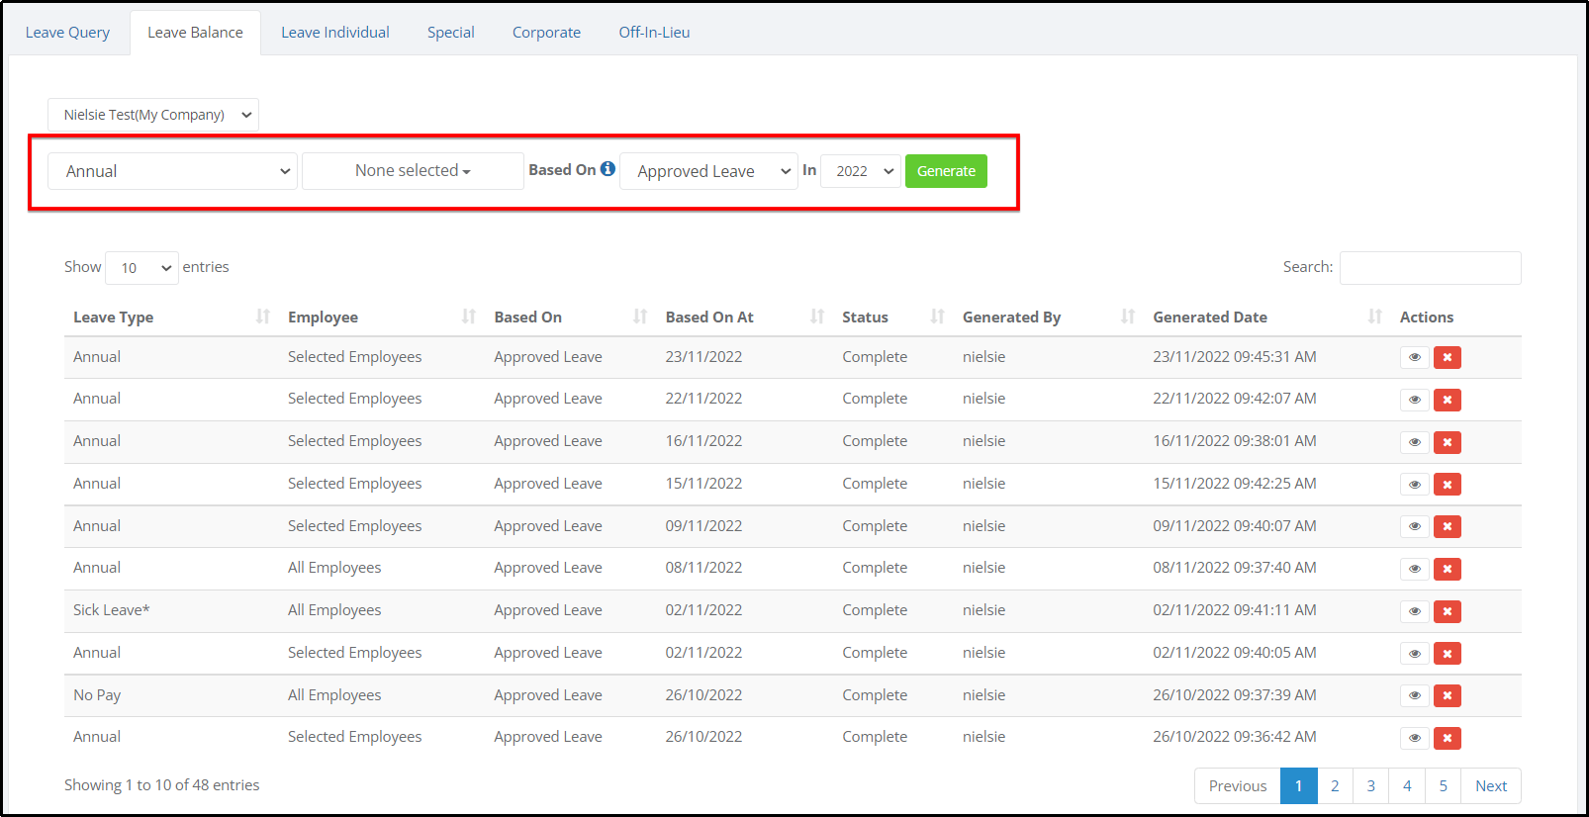The width and height of the screenshot is (1589, 817).
Task: Select the Leave Balance tab
Action: (x=195, y=33)
